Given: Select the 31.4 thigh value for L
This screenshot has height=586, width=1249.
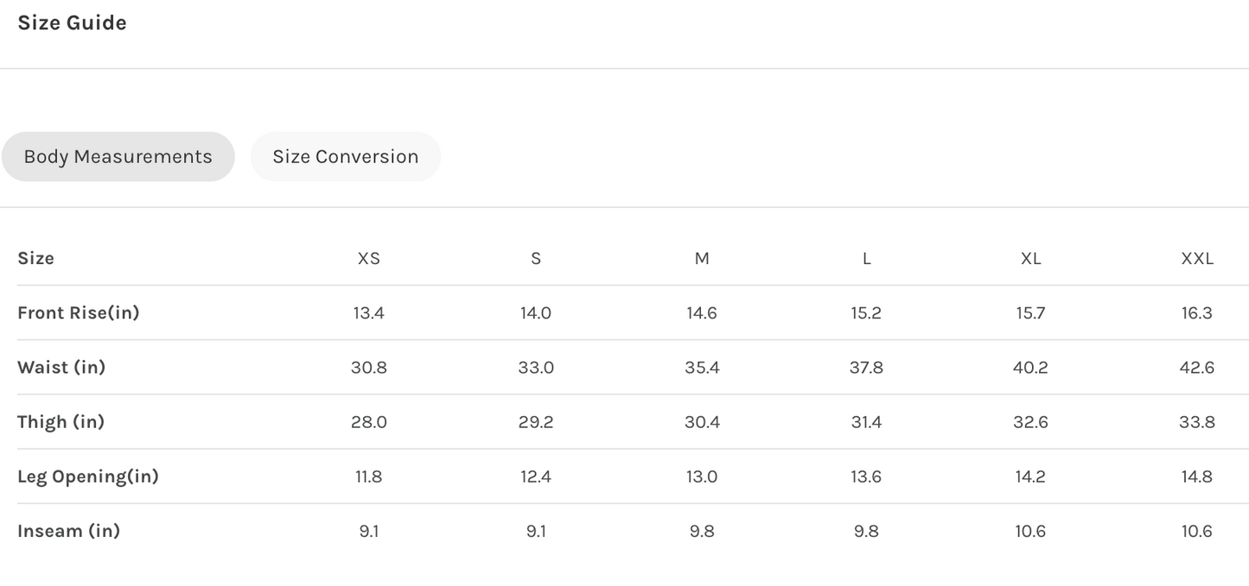Looking at the screenshot, I should (866, 421).
